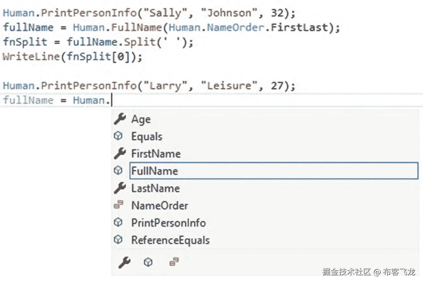Select ReferenceEquals entry

pyautogui.click(x=170, y=240)
